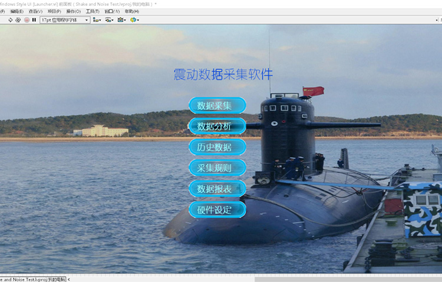Open the 历史数据 button
Screen dimensions: 442x282
(217, 147)
